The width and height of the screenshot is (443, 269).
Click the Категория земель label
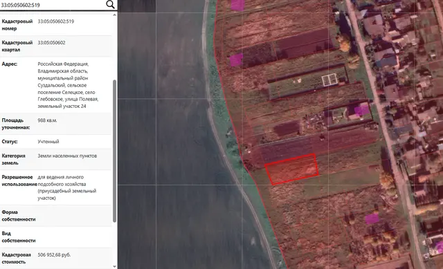[x=14, y=159]
